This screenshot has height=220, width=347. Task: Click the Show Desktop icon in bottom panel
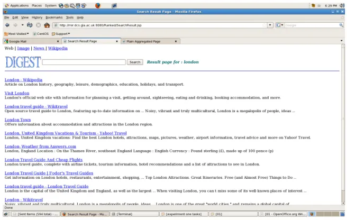point(6,214)
